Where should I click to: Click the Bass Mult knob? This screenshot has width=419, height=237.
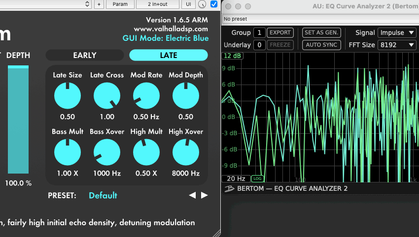[67, 152]
